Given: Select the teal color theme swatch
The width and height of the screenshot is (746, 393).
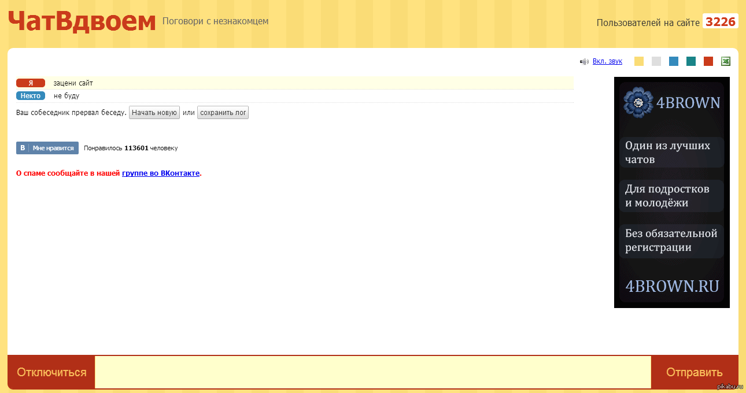Looking at the screenshot, I should click(691, 61).
